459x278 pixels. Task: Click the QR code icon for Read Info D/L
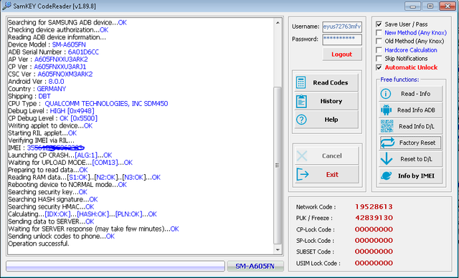387,126
